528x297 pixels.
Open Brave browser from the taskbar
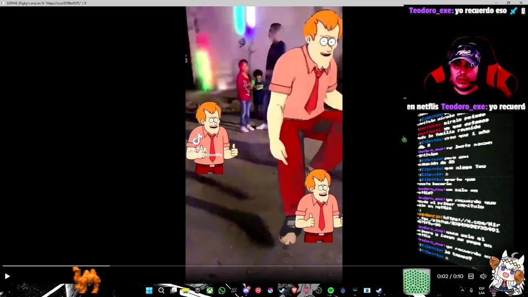tap(295, 290)
